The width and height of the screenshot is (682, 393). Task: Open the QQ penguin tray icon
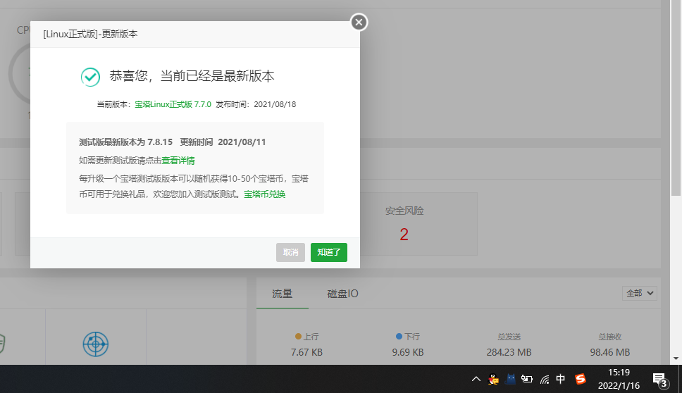click(493, 379)
